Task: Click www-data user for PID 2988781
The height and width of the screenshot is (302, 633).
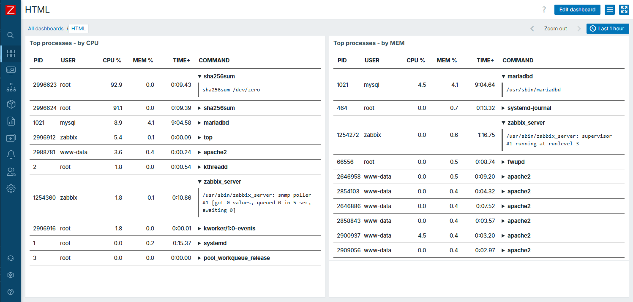Action: click(74, 152)
